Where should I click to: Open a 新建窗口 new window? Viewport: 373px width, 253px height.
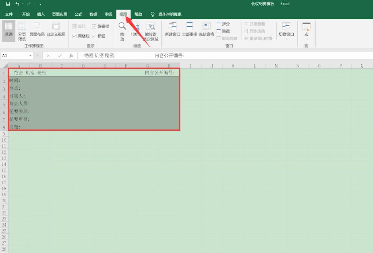point(172,29)
